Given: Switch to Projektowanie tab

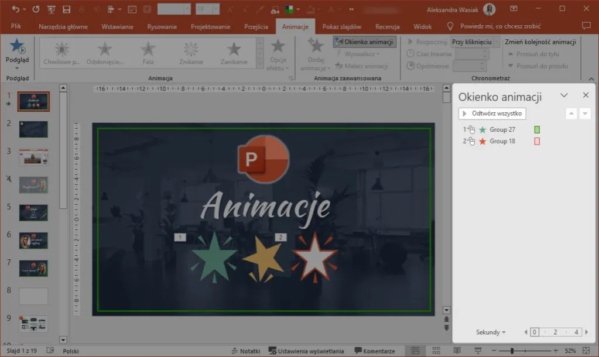Looking at the screenshot, I should click(210, 26).
